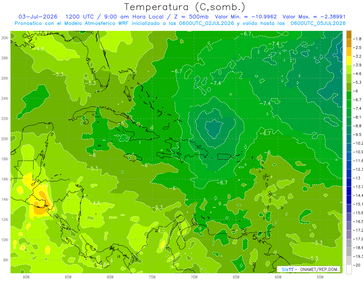Click the topmost brown-orange colorbar swatch
Viewport: 363px width, 281px height.
(349, 35)
